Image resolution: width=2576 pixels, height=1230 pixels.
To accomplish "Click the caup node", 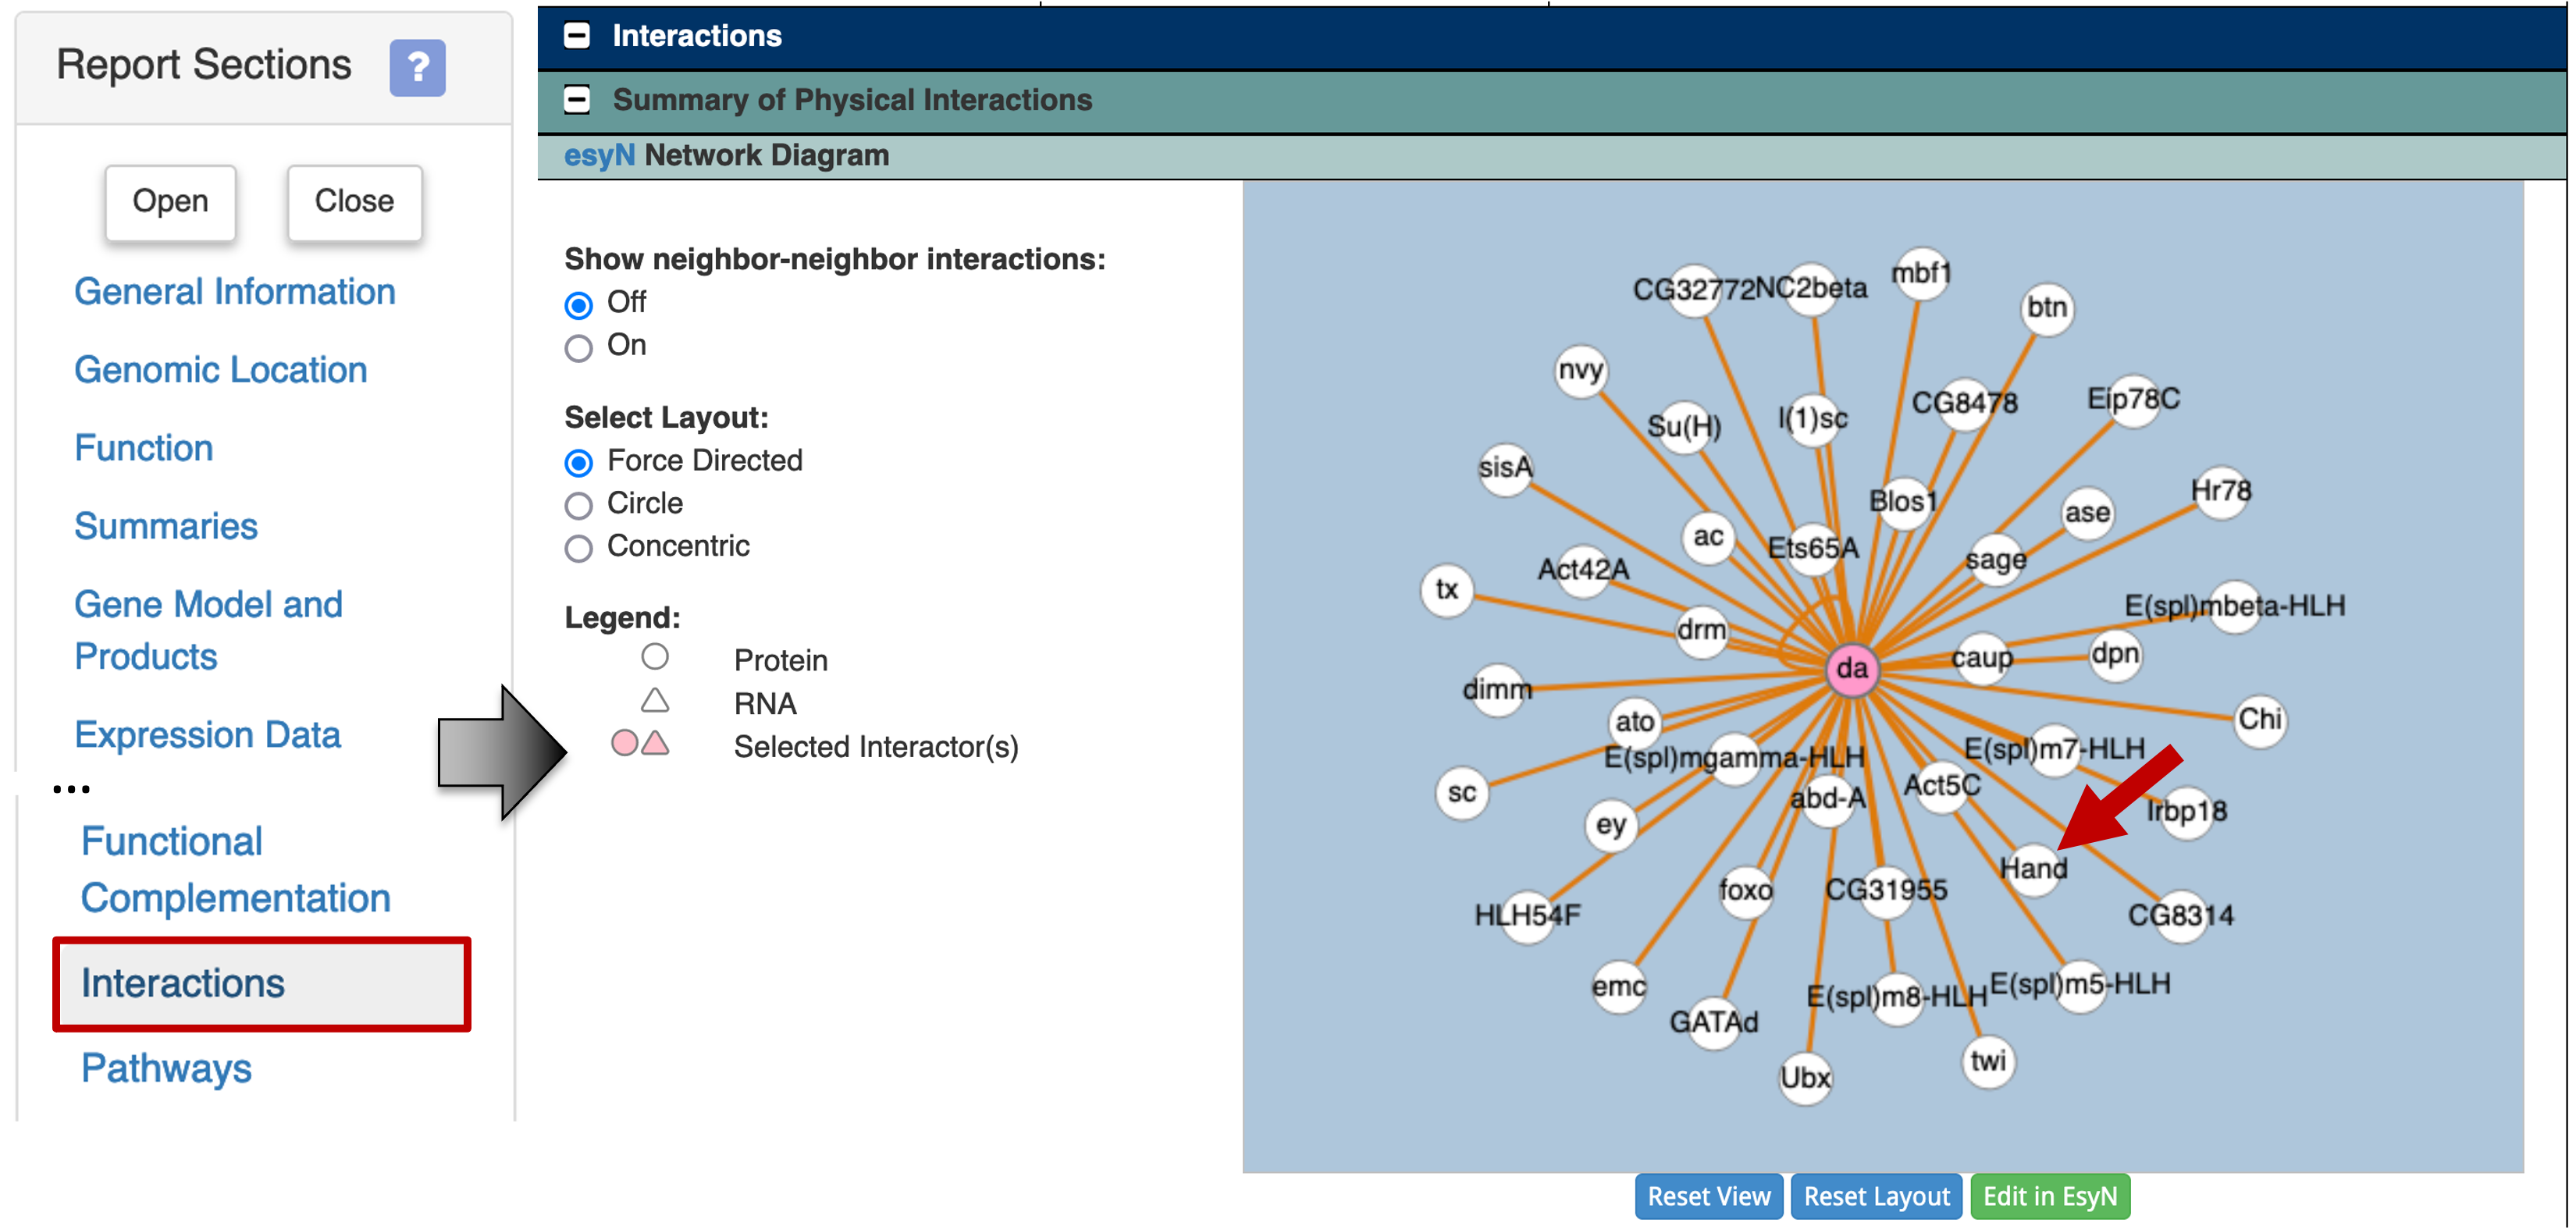I will click(1982, 657).
